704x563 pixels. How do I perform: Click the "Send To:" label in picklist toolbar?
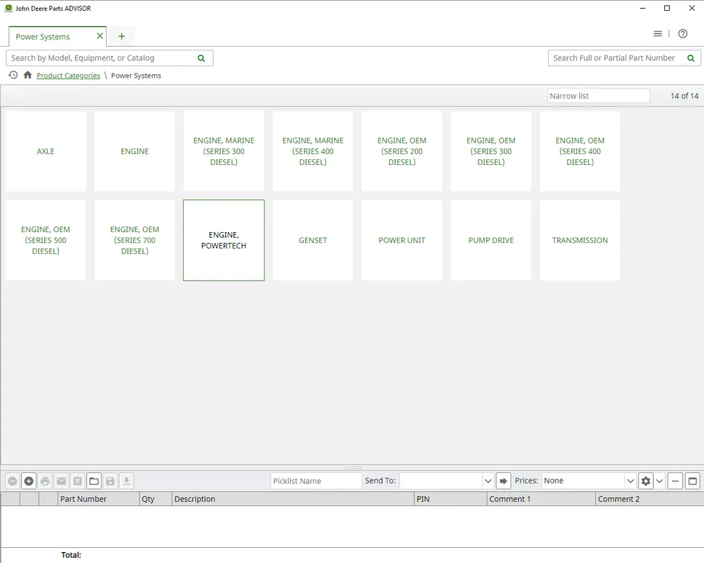tap(380, 481)
